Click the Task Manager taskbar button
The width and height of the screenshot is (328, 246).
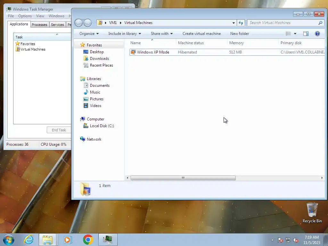point(108,240)
